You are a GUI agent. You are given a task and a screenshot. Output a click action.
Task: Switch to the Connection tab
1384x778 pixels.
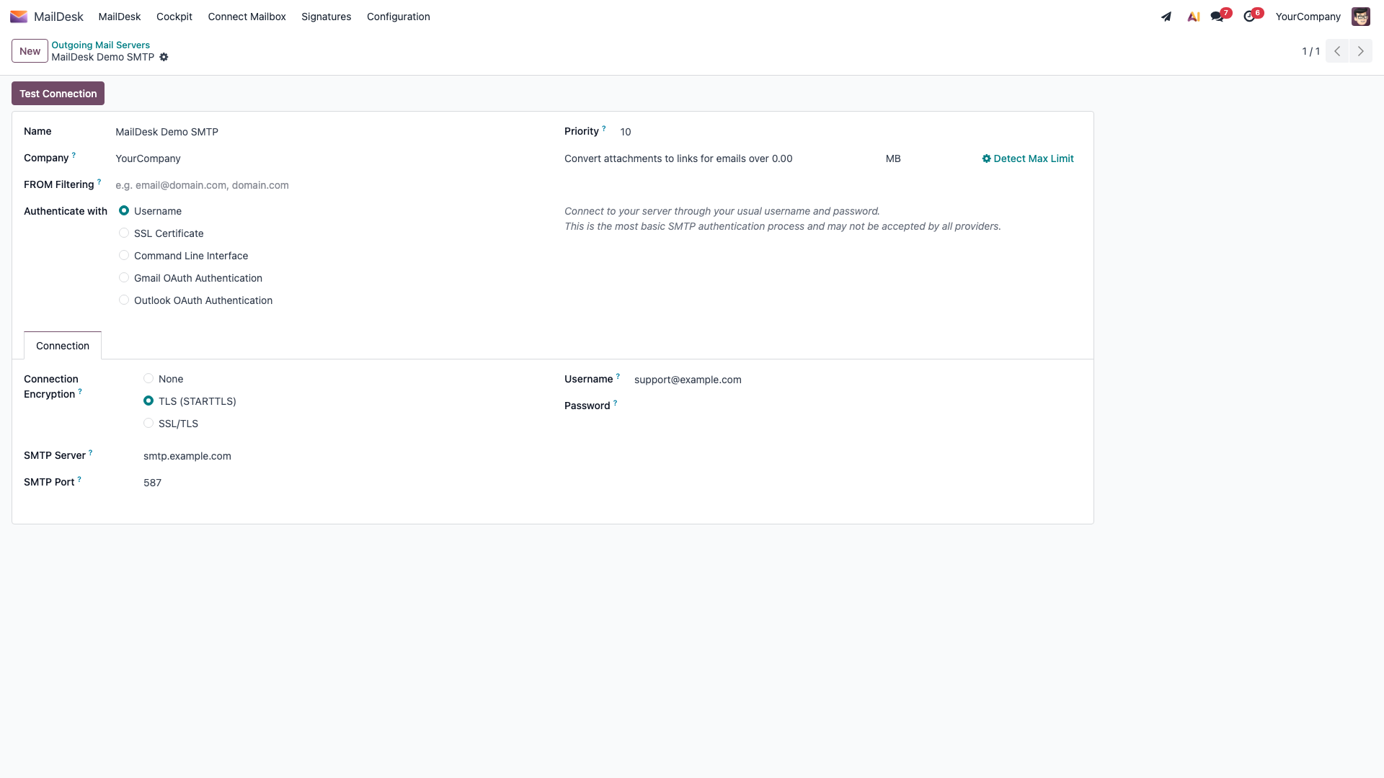pos(63,346)
